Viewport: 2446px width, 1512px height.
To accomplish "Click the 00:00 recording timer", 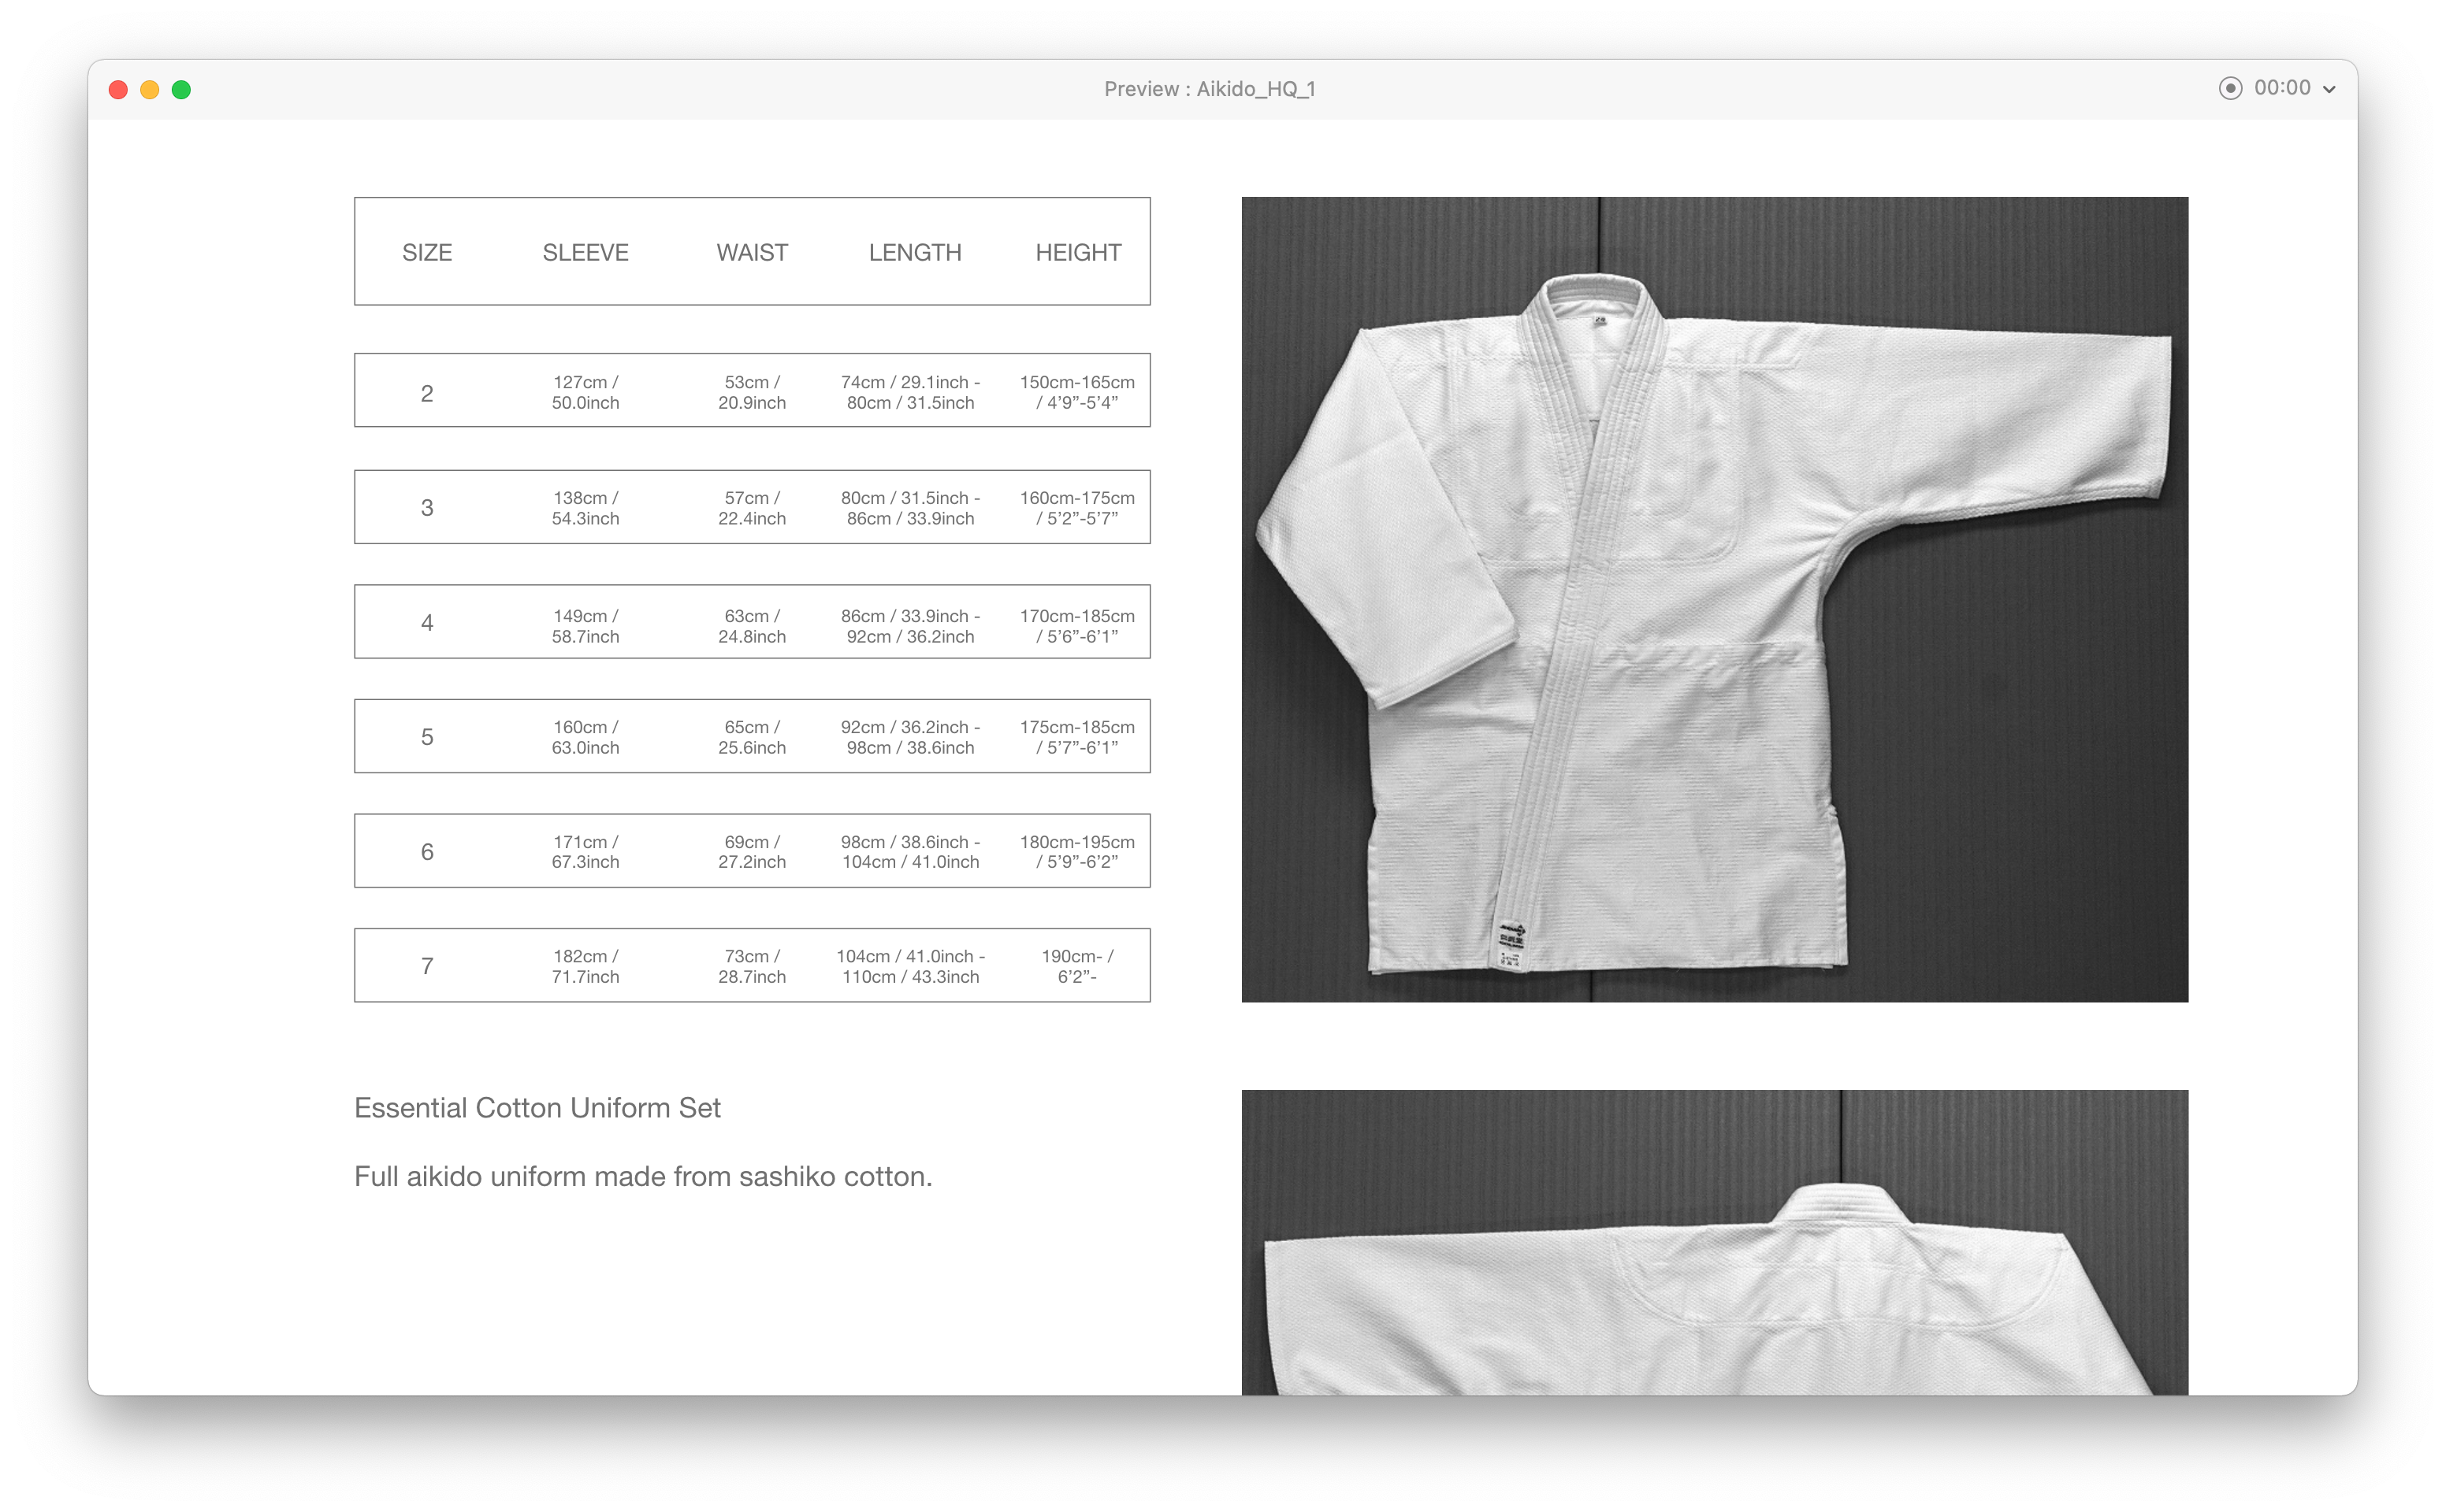I will [2282, 88].
